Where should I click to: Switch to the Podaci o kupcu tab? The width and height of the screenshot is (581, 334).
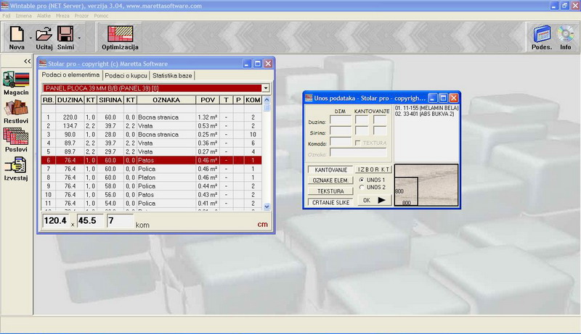coord(126,75)
